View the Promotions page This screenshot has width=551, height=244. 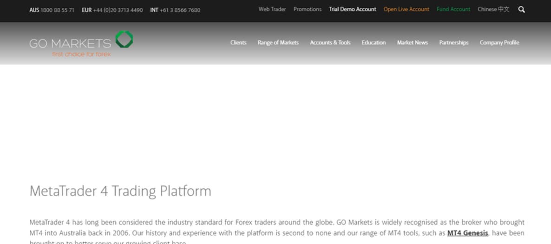307,9
